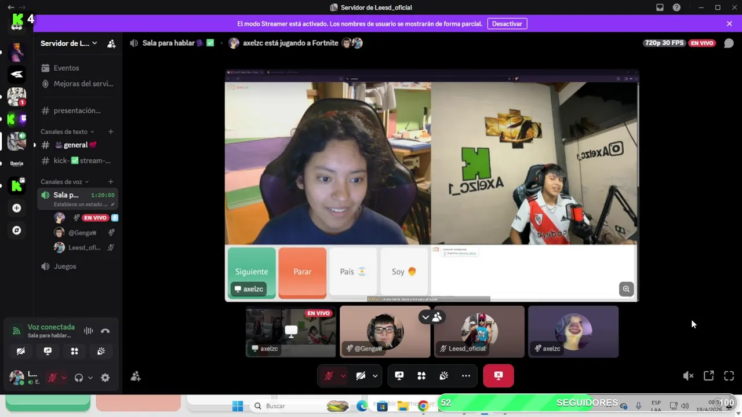The height and width of the screenshot is (417, 742).
Task: Collapse the Canales de voz category
Action: 64,182
